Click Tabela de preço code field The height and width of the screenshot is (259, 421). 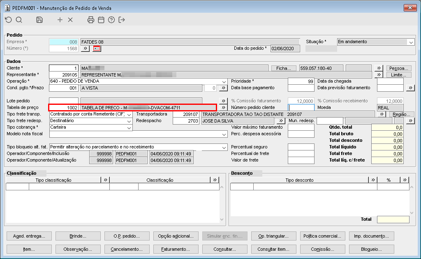tap(64, 108)
